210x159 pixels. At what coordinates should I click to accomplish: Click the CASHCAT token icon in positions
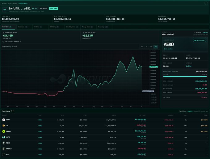click(x=4, y=149)
